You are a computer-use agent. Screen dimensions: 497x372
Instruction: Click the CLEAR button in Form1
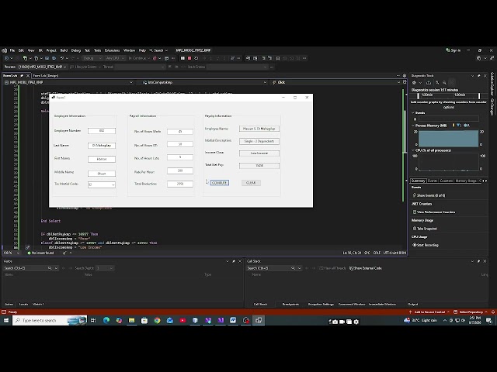[251, 183]
